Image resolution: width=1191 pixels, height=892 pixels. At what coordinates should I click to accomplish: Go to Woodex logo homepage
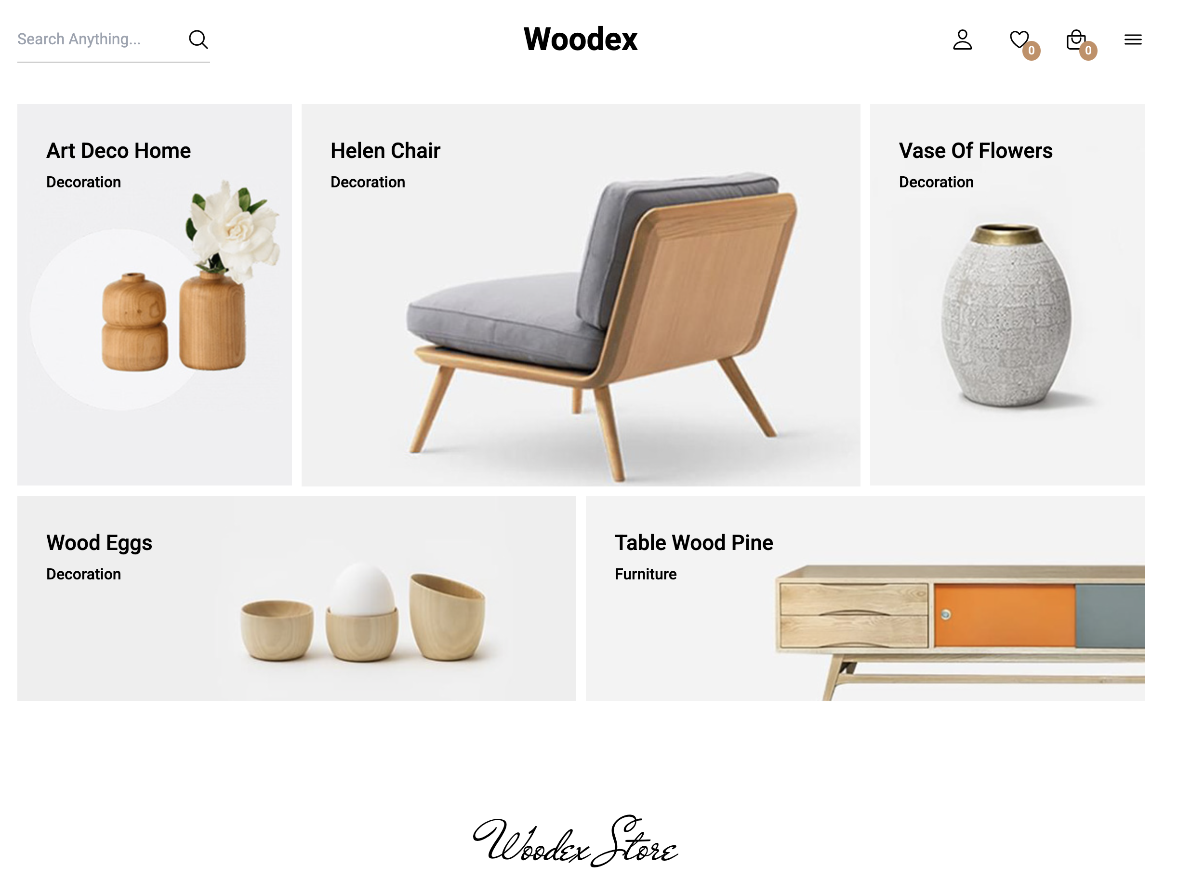(x=581, y=39)
